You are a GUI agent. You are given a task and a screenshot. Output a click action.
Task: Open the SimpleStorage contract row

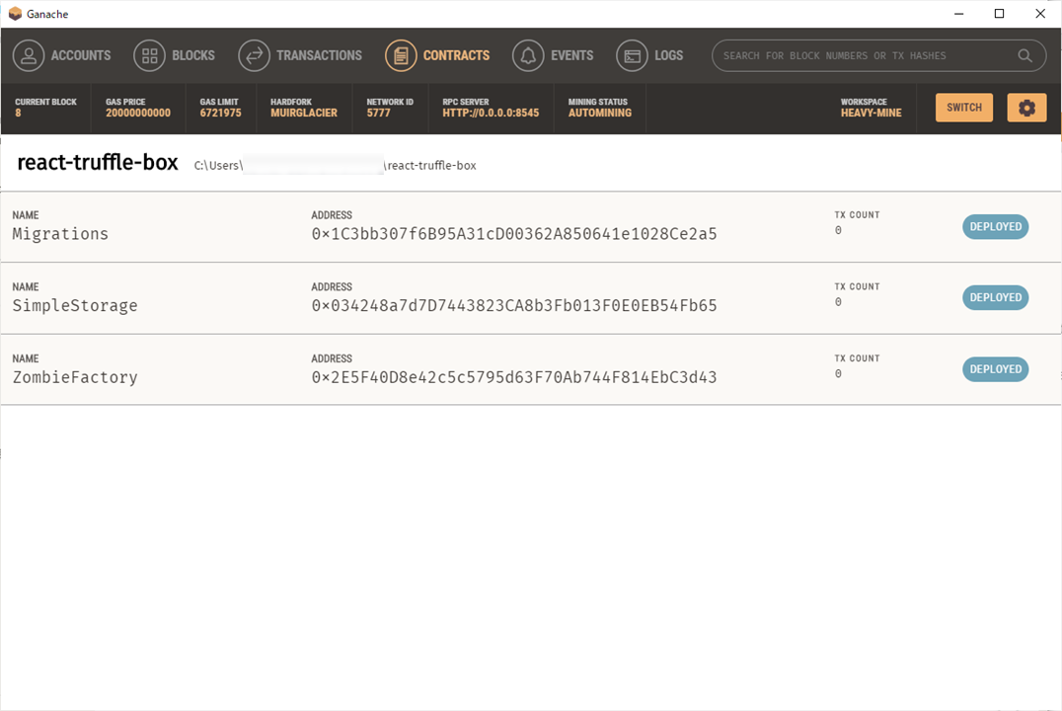tap(530, 298)
